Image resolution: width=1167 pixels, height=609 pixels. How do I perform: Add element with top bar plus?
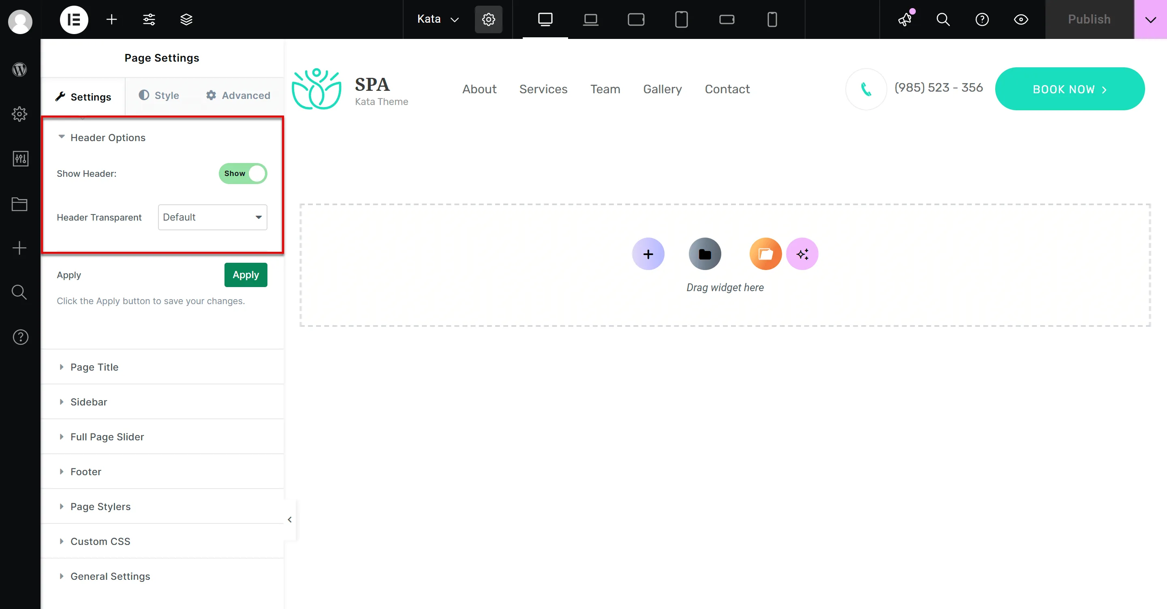111,19
